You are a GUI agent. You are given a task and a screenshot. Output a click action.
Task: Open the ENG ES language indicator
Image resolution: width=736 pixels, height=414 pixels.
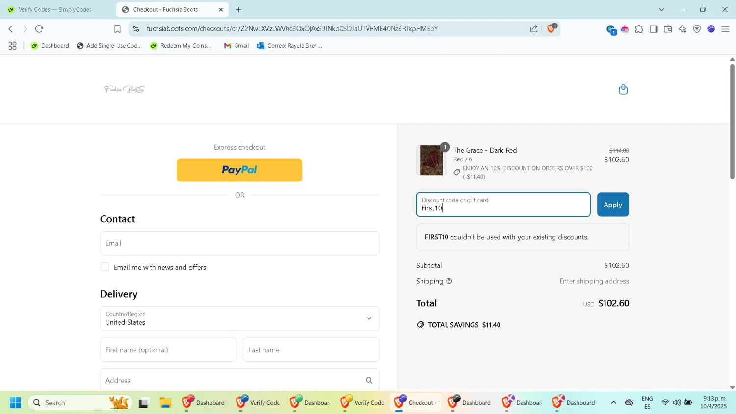pos(647,403)
